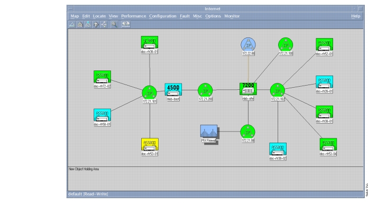Select the 7200 router node icon
The width and height of the screenshot is (368, 205).
pos(248,89)
